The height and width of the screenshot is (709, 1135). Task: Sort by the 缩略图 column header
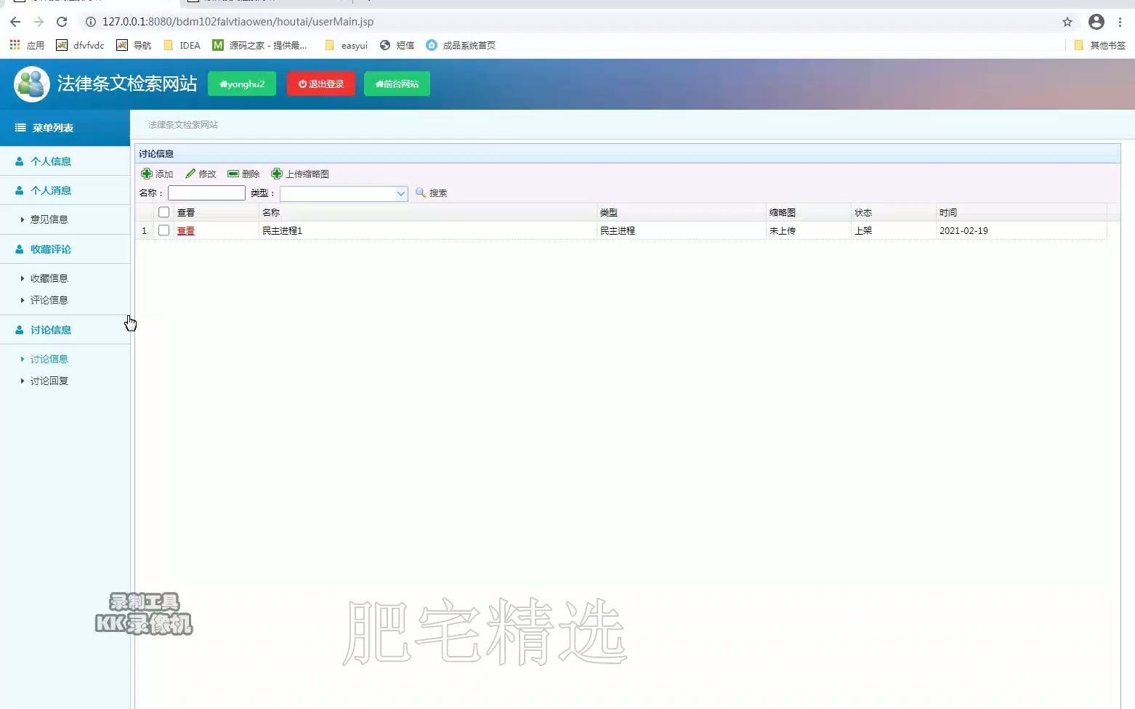click(x=809, y=212)
